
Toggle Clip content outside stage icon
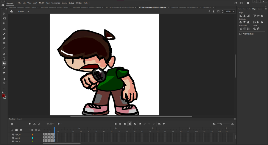coord(219,11)
